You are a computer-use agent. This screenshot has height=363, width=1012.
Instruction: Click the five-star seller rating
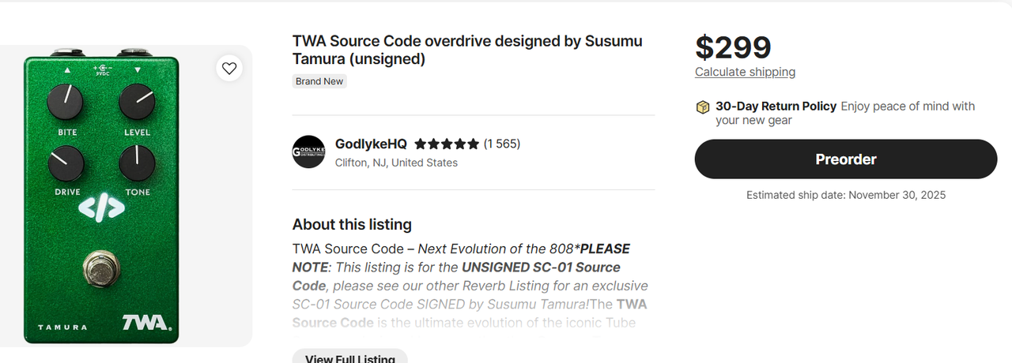click(447, 144)
